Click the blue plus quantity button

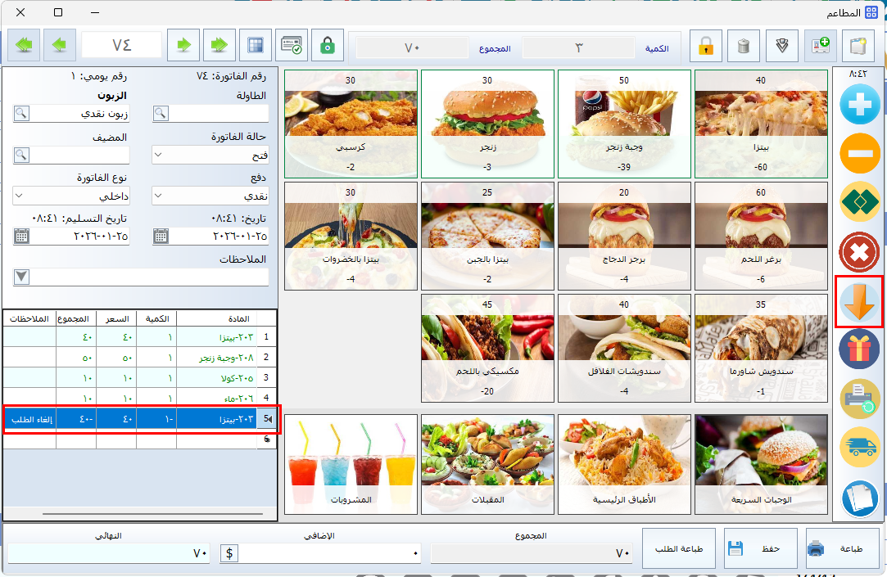point(859,103)
